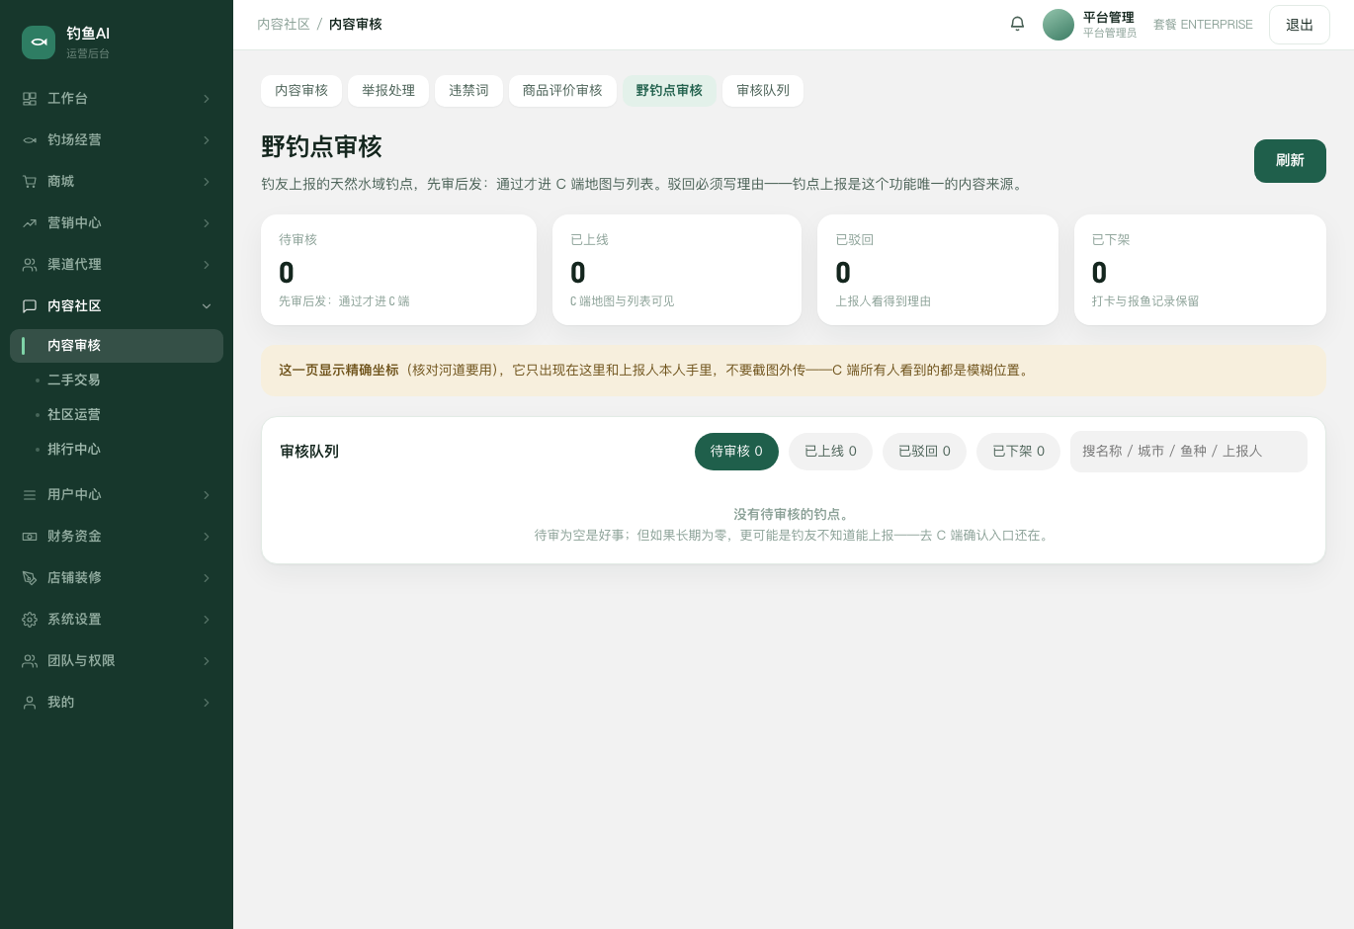This screenshot has height=929, width=1354.
Task: Click the 商城 shopping cart icon
Action: click(30, 182)
